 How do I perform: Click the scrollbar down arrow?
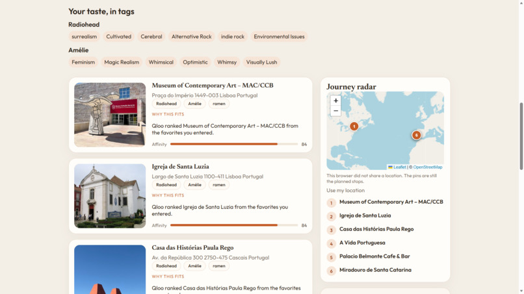(521, 291)
